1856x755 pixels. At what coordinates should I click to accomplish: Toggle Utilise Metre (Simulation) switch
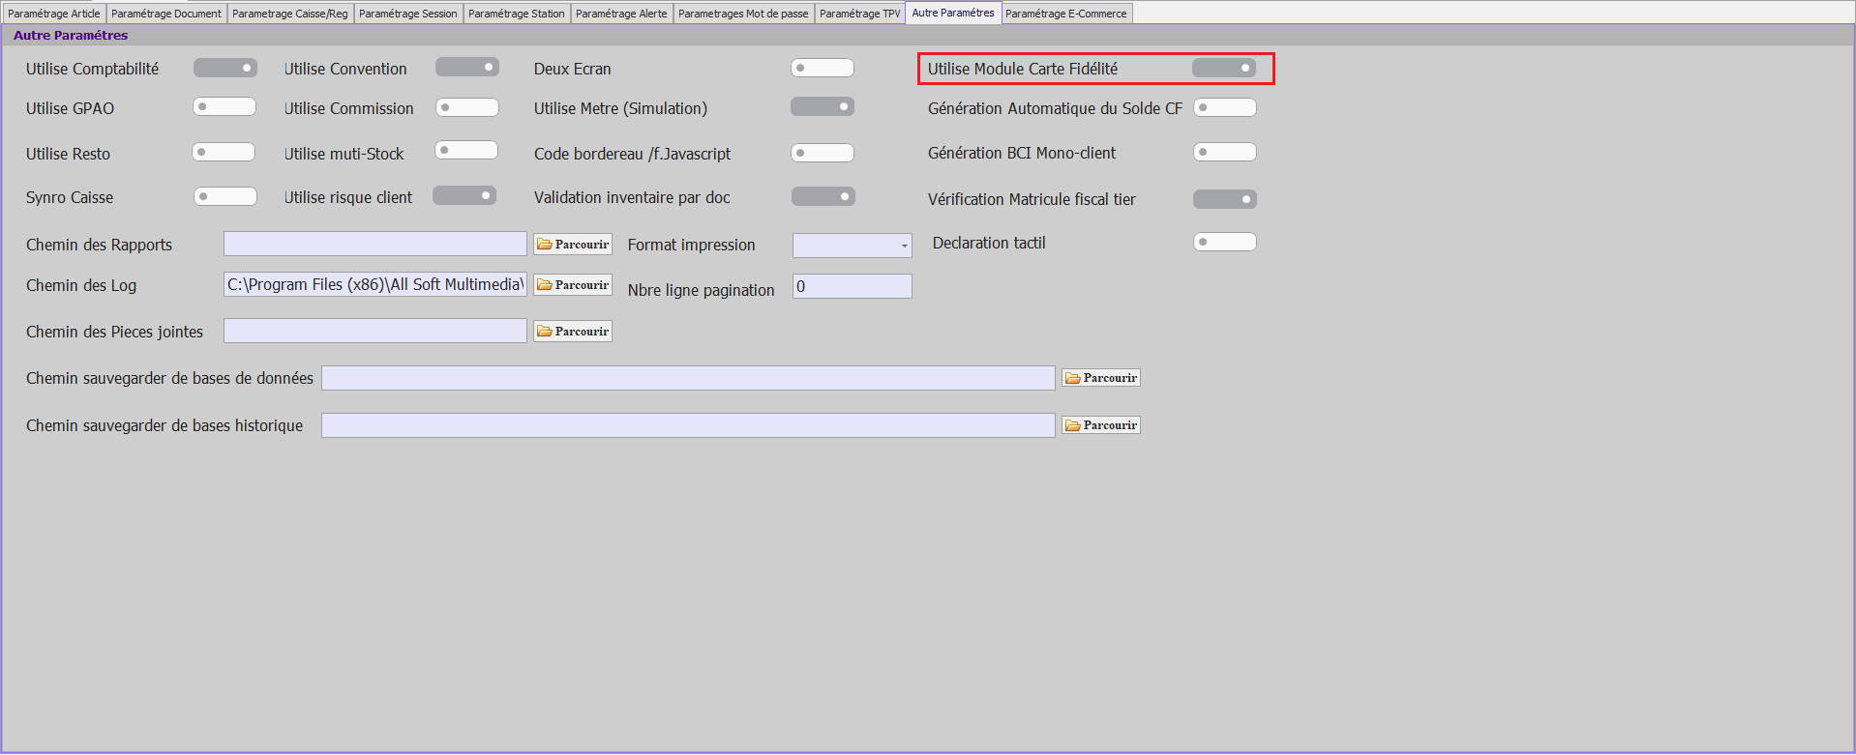coord(823,106)
